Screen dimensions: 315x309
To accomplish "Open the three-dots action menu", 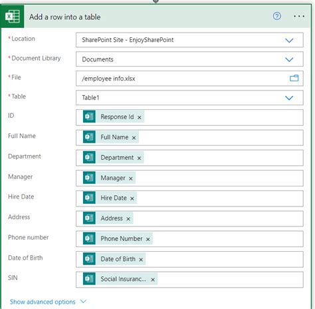I will [299, 16].
